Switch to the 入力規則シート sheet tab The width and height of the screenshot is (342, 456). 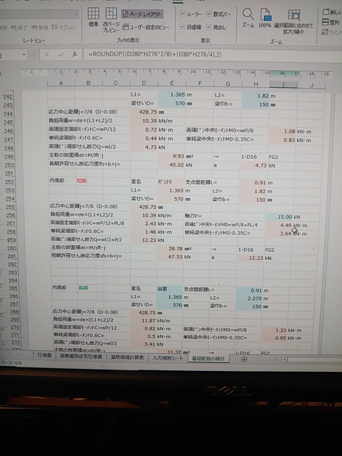click(167, 358)
